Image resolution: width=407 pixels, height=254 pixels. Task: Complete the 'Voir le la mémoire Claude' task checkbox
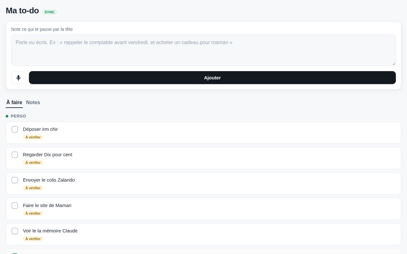[15, 231]
